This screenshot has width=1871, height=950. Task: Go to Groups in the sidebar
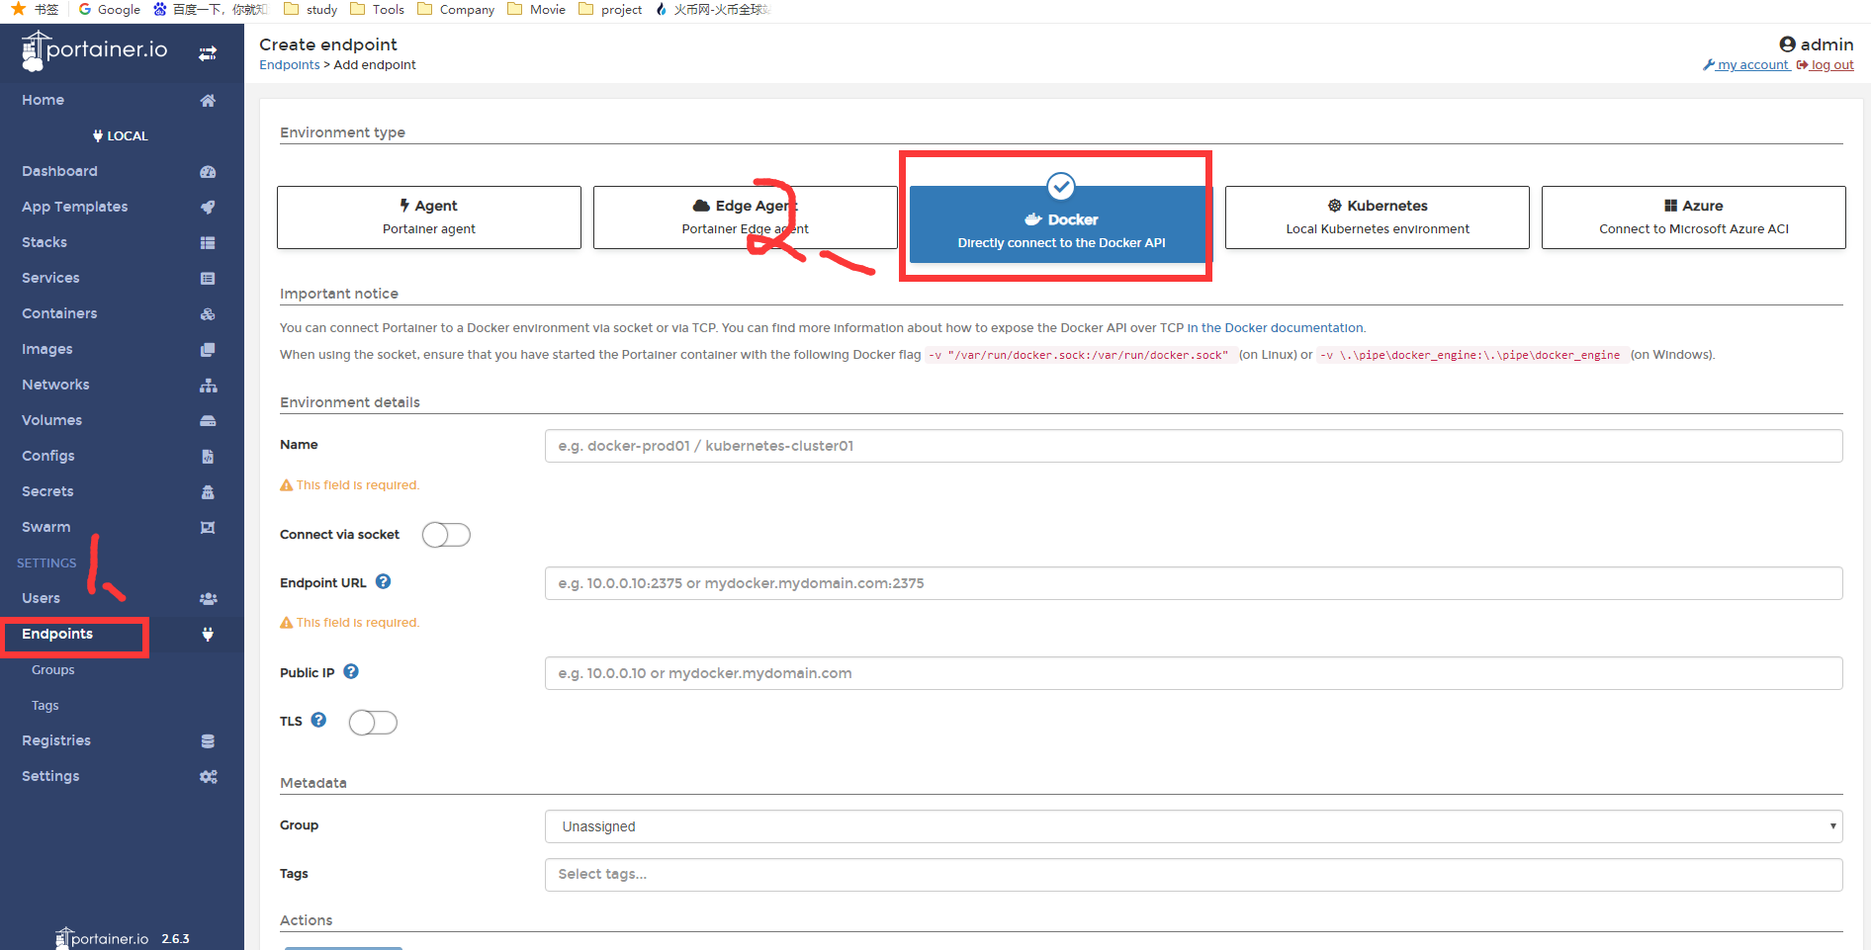click(53, 670)
